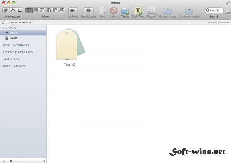Click the Favorites section header

11,59
